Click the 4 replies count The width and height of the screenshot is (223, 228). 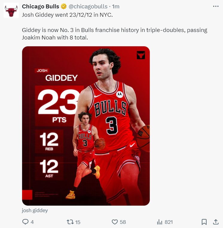click(32, 222)
